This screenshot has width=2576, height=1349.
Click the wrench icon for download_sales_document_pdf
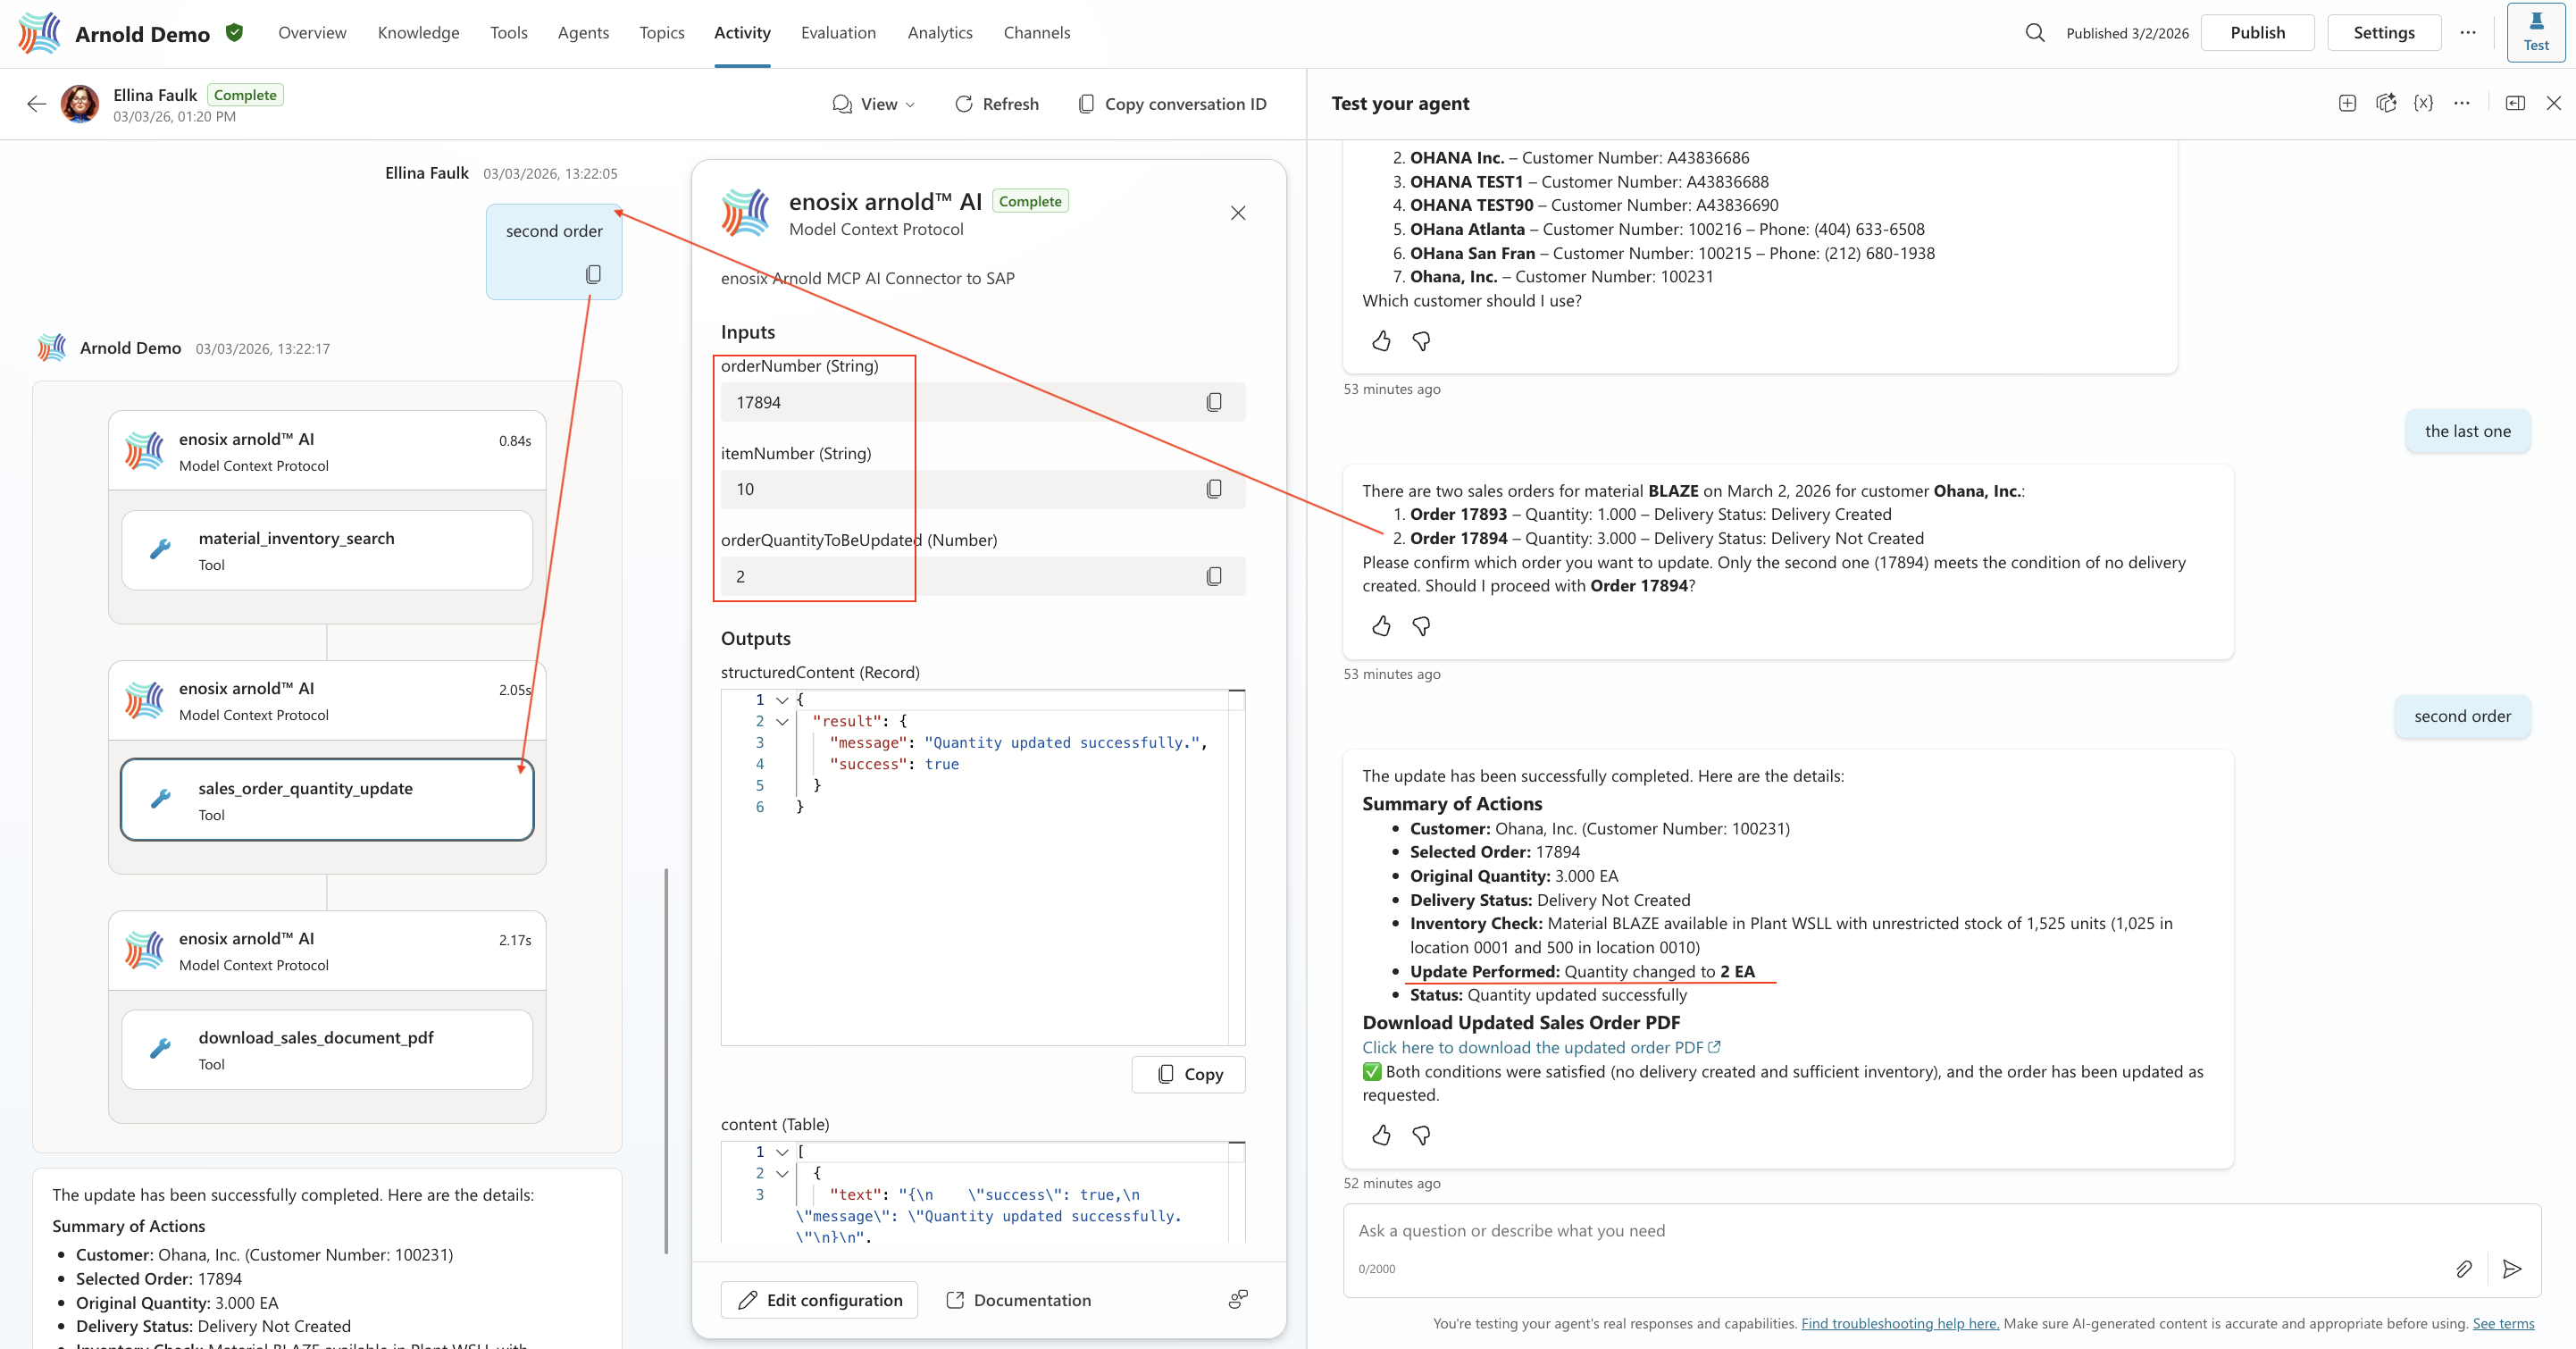[x=160, y=1049]
